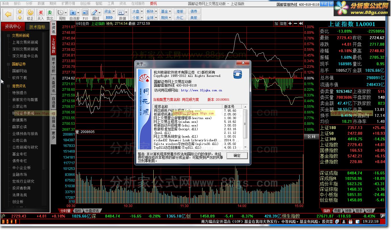Click the 信息 info button on chart

click(x=283, y=24)
